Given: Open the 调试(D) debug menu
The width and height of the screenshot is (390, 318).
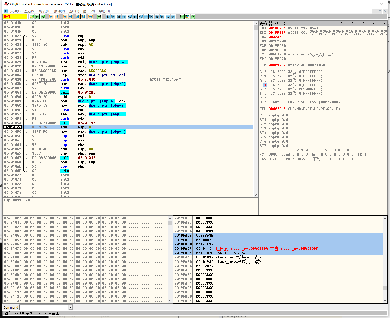Looking at the screenshot, I should coord(45,11).
